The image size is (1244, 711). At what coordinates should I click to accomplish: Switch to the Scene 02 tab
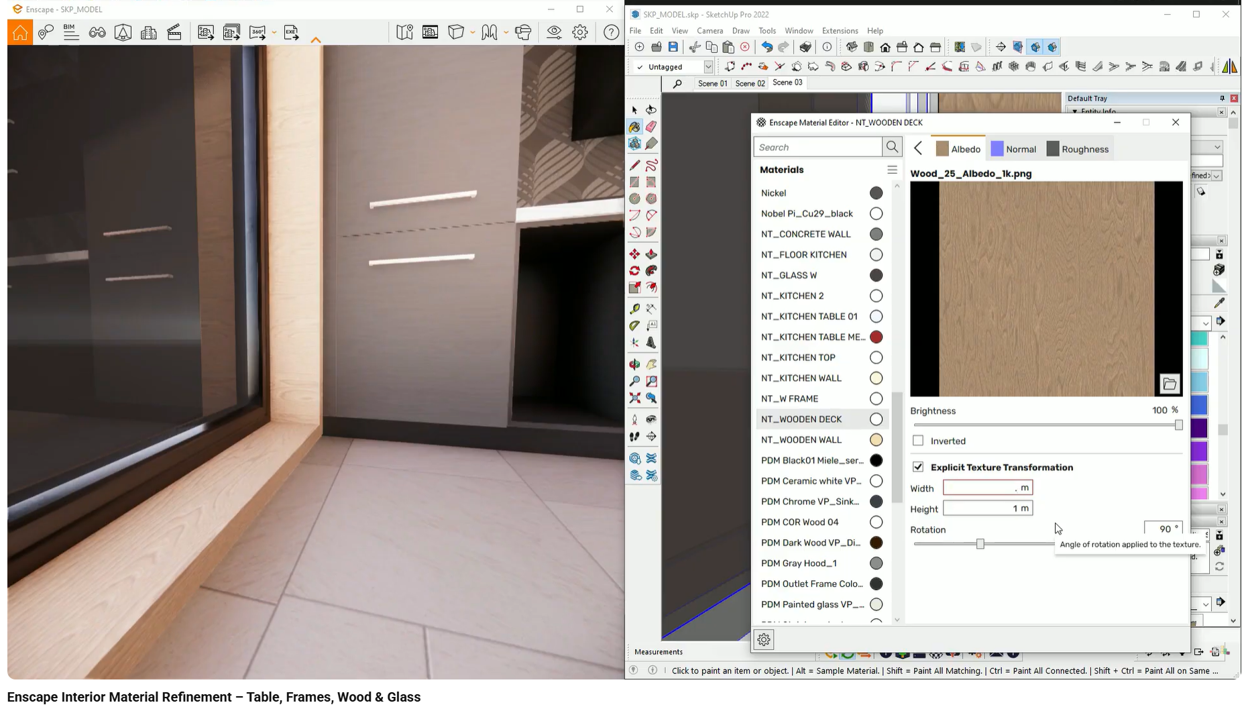(x=749, y=83)
